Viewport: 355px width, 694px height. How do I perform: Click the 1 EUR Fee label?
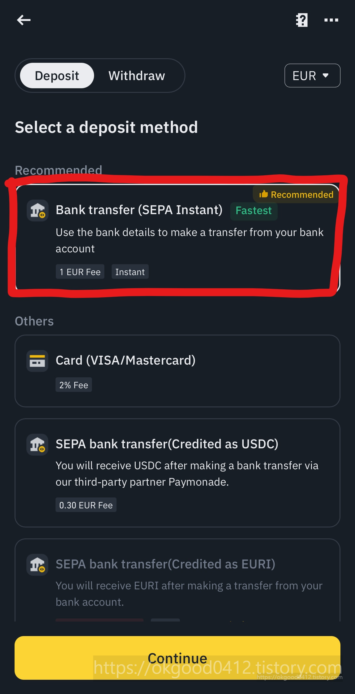click(x=80, y=272)
